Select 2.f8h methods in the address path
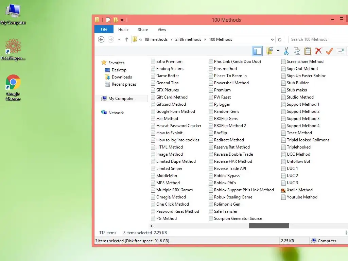 (188, 39)
